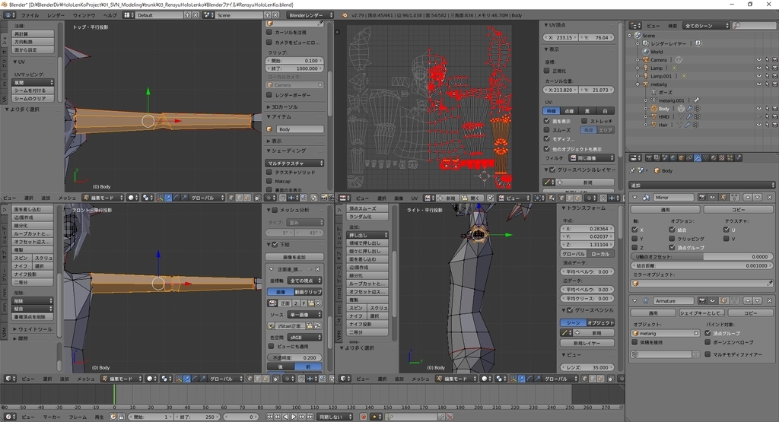Jump to the end frame in timeline
779x422 pixels.
pos(310,417)
